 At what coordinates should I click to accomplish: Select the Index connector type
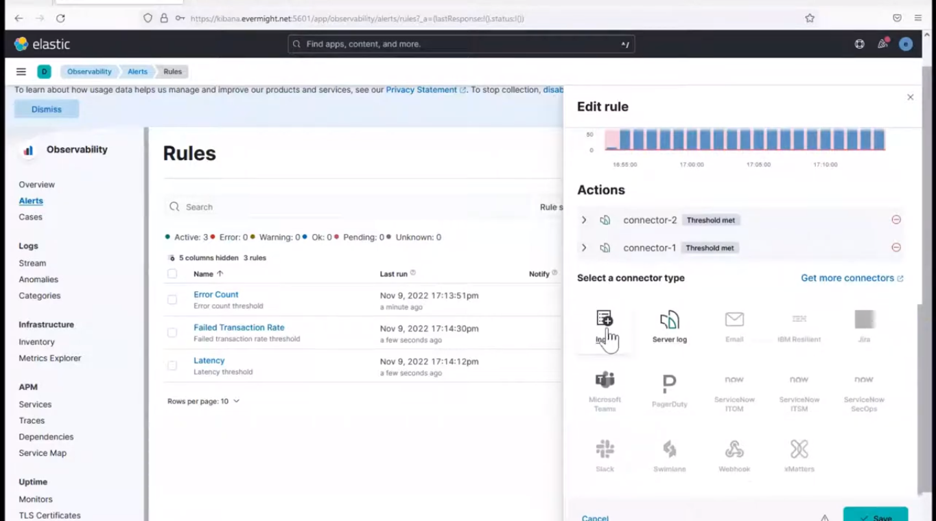605,327
